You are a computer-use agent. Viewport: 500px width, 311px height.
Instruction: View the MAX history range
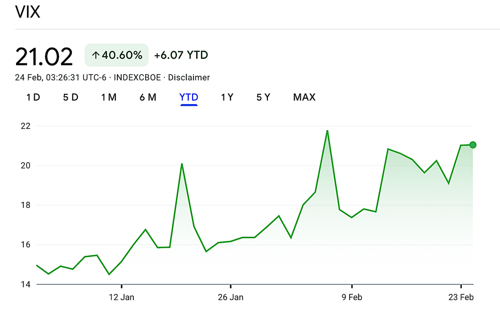click(304, 97)
